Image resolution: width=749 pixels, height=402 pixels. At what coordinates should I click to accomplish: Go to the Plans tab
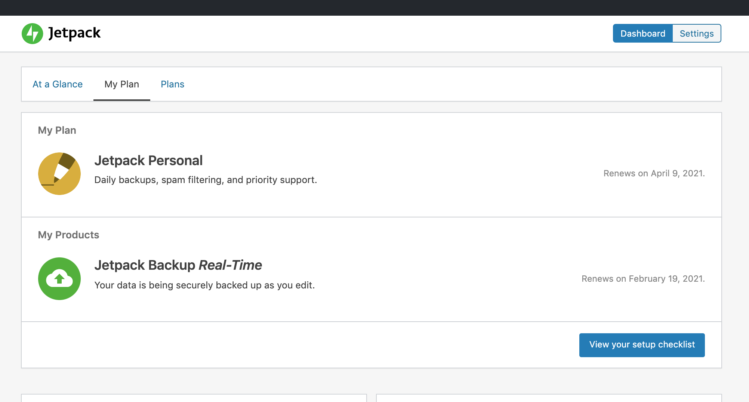click(173, 84)
